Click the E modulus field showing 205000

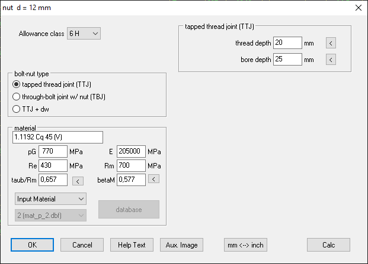click(x=131, y=152)
